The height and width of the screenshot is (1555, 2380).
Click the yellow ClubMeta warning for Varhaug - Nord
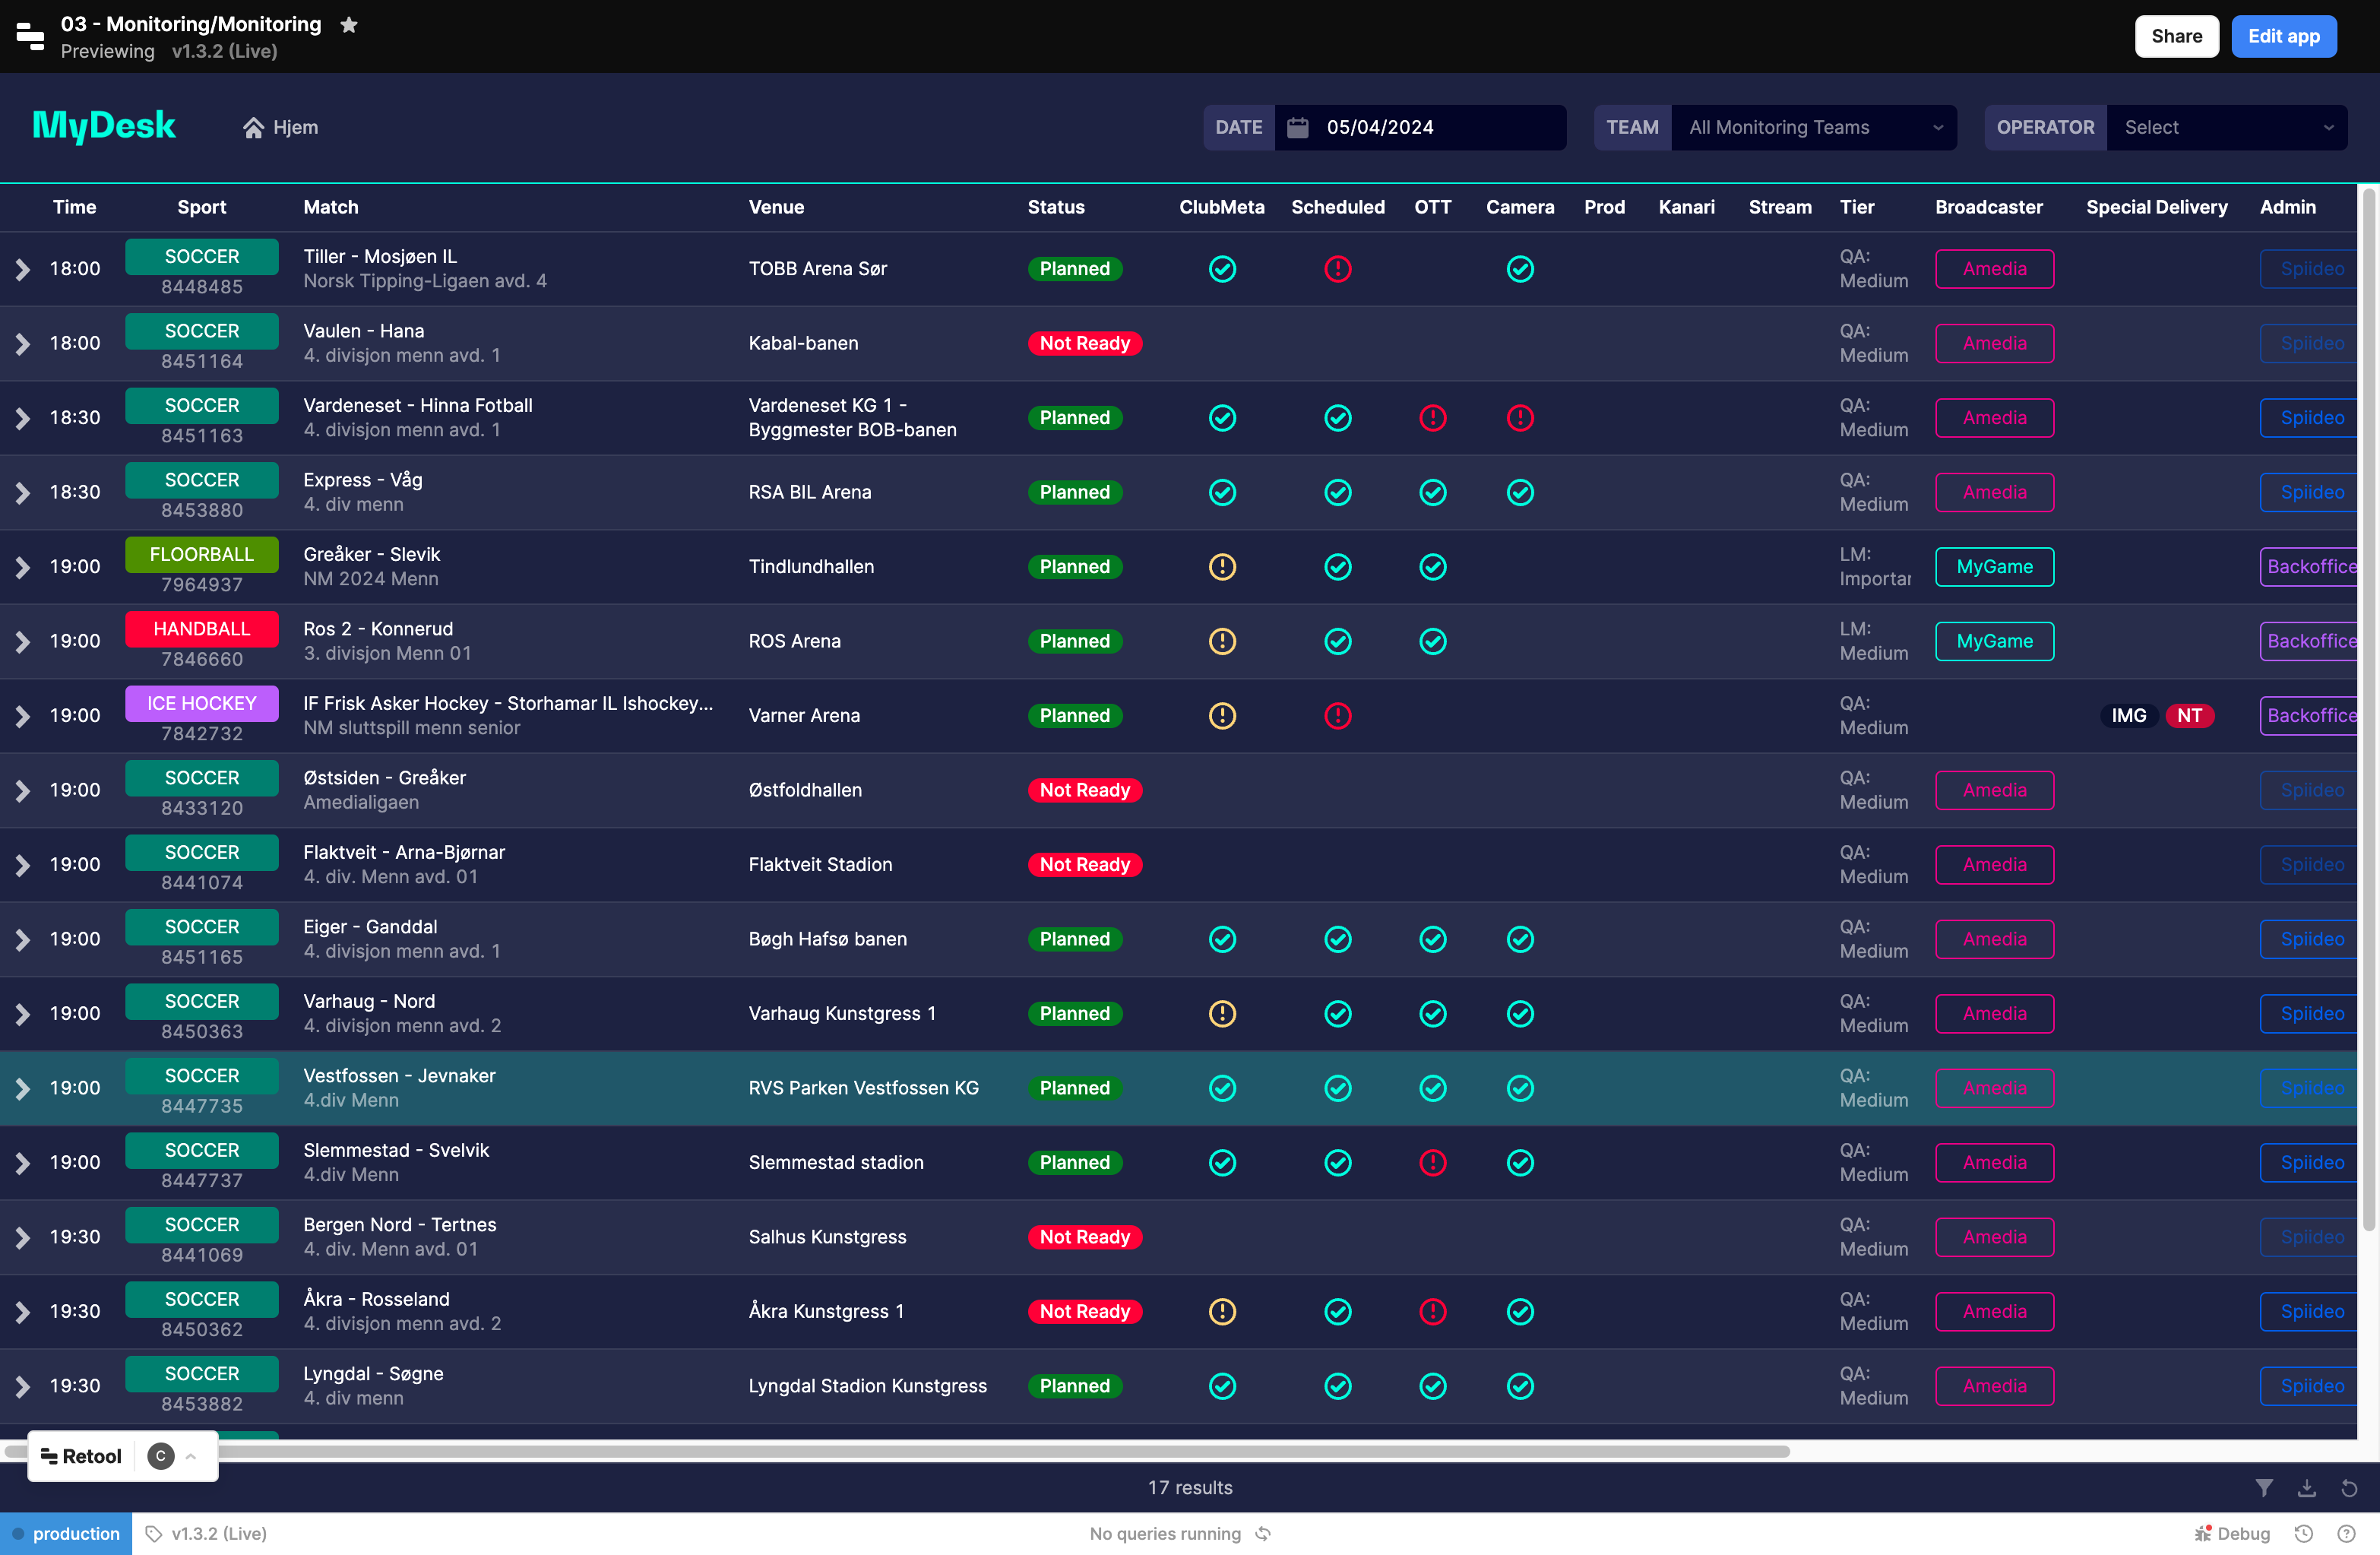pos(1222,1014)
